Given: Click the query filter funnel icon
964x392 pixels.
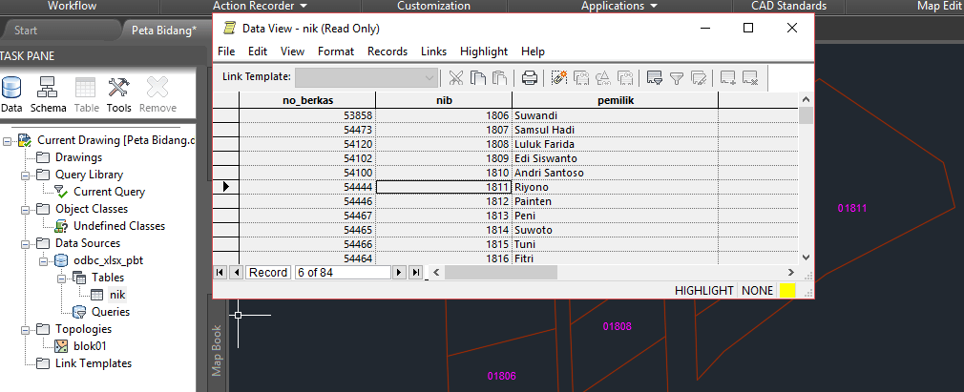Looking at the screenshot, I should 677,78.
